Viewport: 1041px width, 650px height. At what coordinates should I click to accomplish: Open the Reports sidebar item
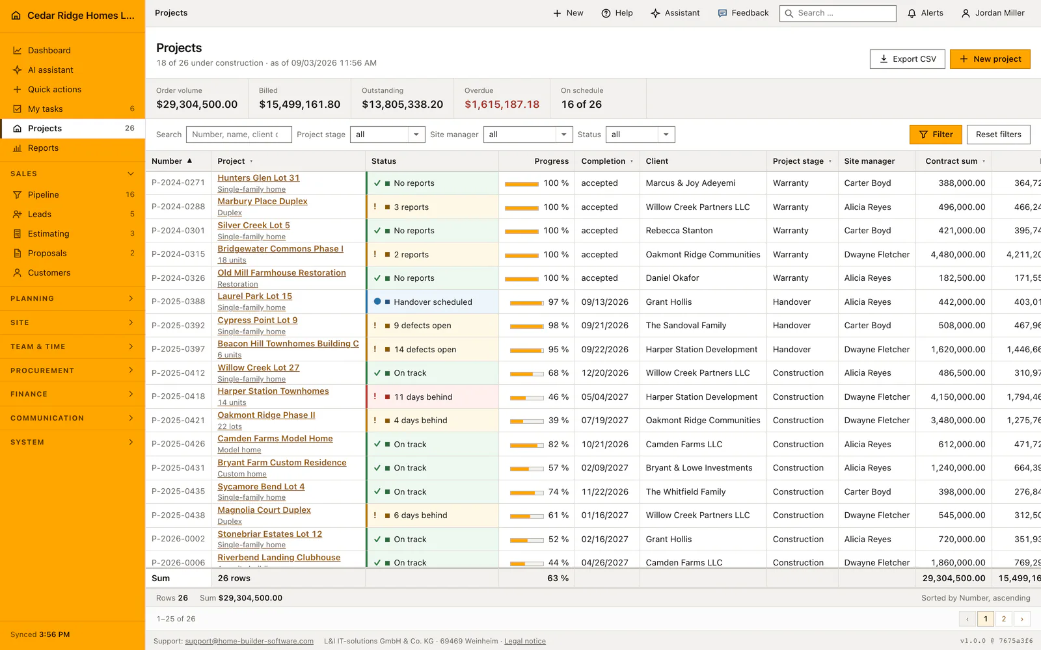click(72, 148)
